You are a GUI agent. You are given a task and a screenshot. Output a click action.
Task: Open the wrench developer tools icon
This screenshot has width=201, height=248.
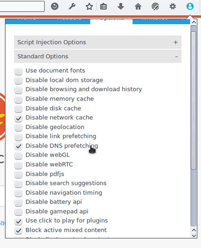point(72,7)
